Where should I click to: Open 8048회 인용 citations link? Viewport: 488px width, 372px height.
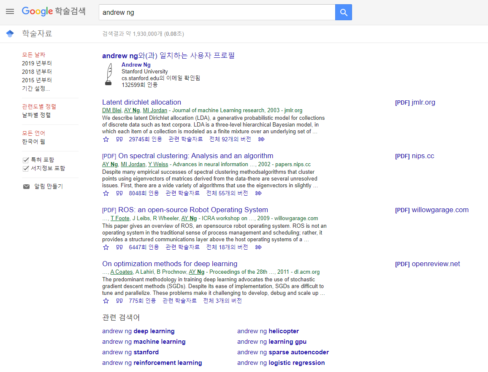(x=144, y=194)
